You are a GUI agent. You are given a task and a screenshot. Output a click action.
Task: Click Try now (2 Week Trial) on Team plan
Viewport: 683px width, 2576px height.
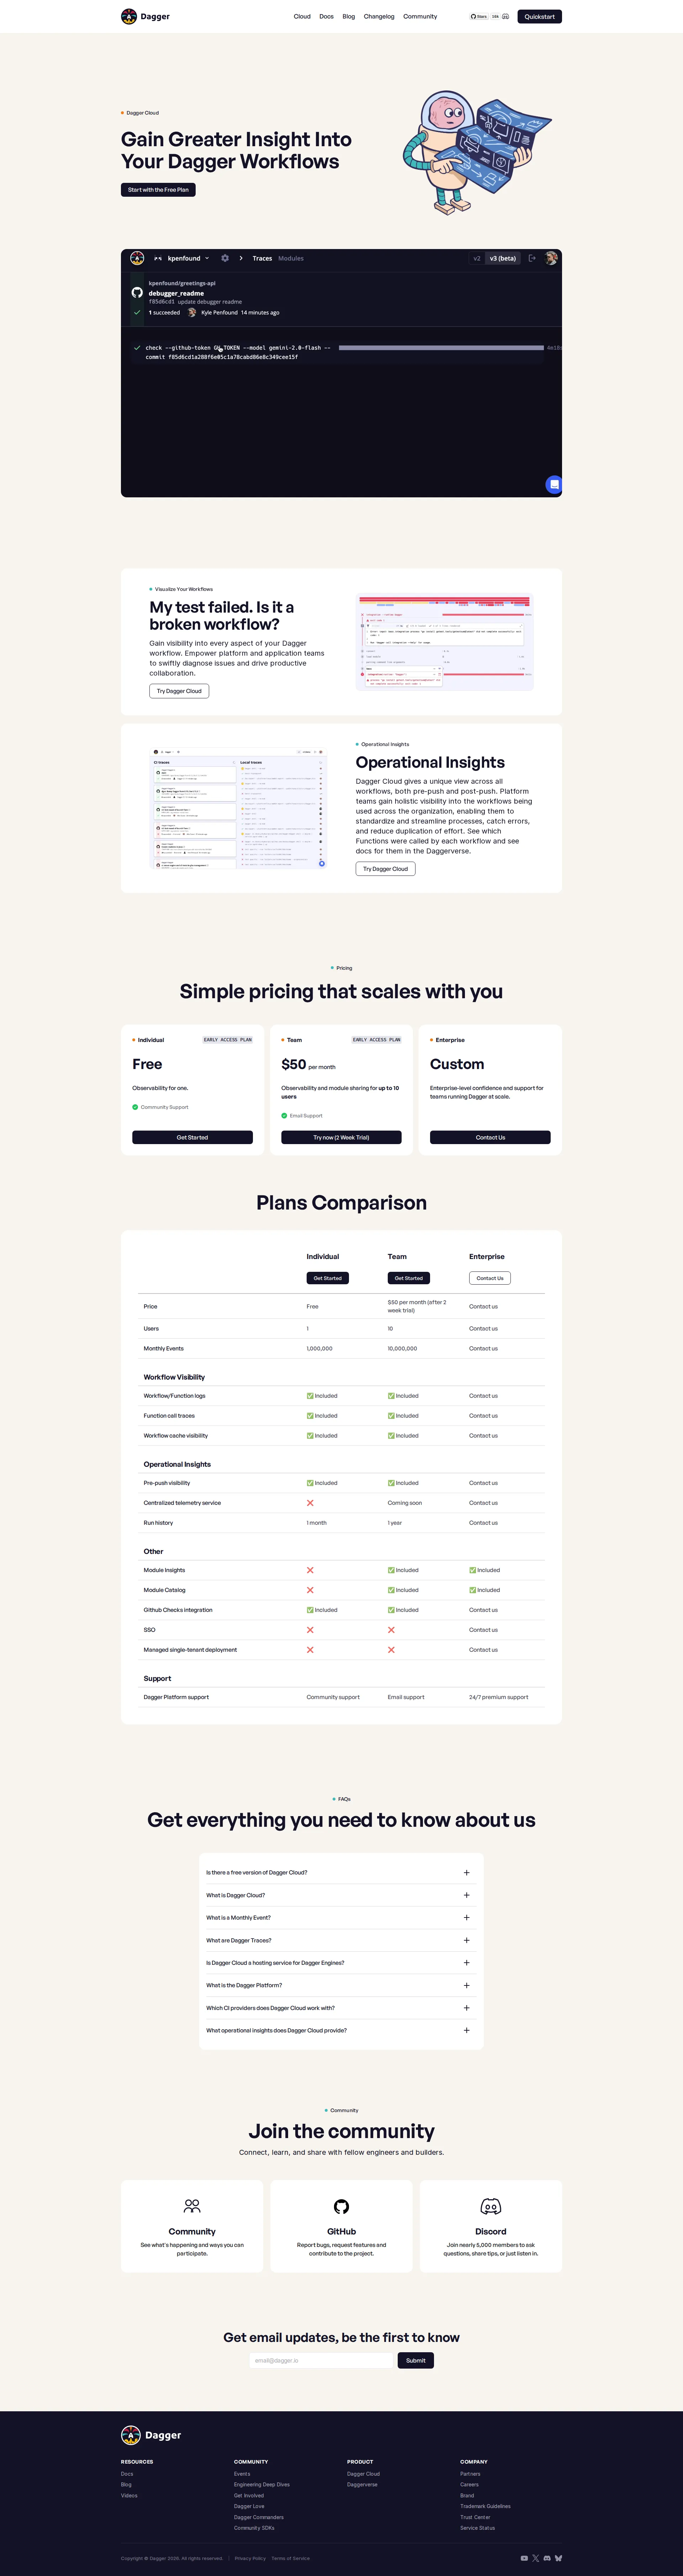[341, 1137]
